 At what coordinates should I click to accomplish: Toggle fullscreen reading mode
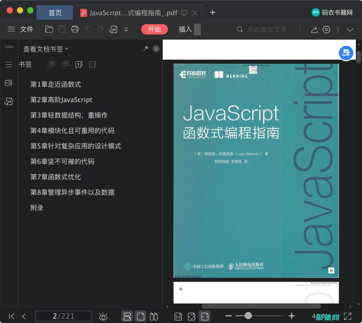click(348, 316)
